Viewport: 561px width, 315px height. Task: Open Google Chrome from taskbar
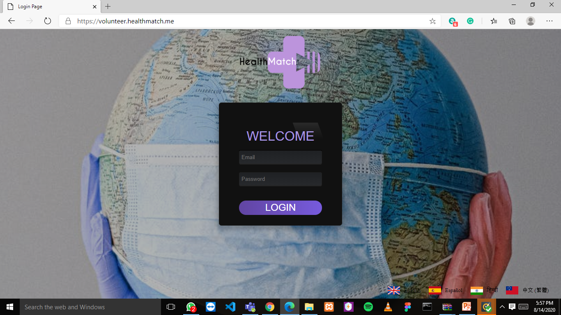tap(270, 307)
